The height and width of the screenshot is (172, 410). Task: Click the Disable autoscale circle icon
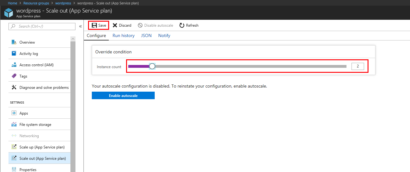point(140,25)
